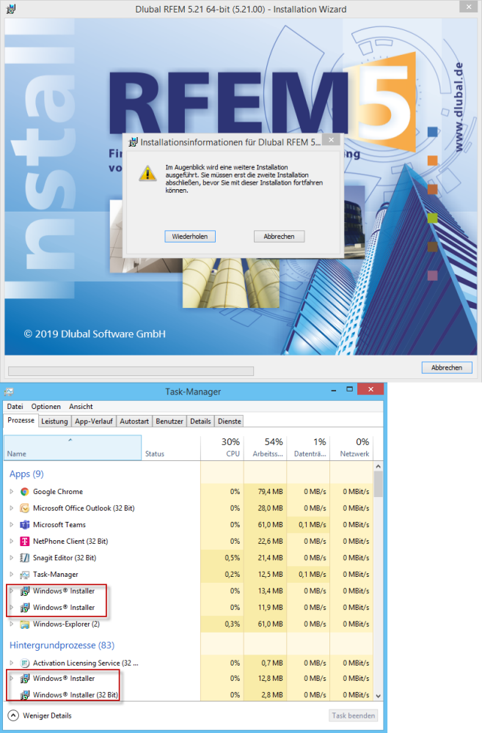Click the scrollbar down arrow in Task-Manager

click(378, 696)
